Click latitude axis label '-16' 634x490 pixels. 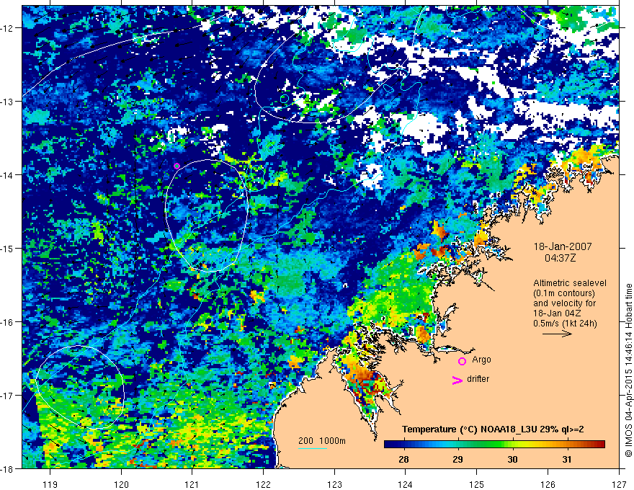8,322
